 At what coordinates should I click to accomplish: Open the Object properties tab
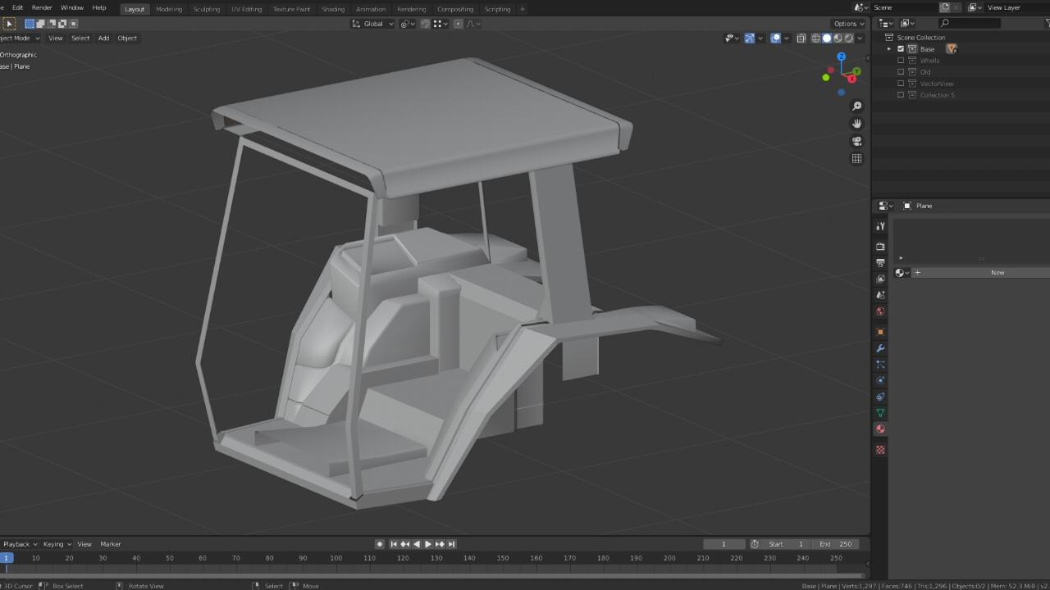[x=880, y=332]
